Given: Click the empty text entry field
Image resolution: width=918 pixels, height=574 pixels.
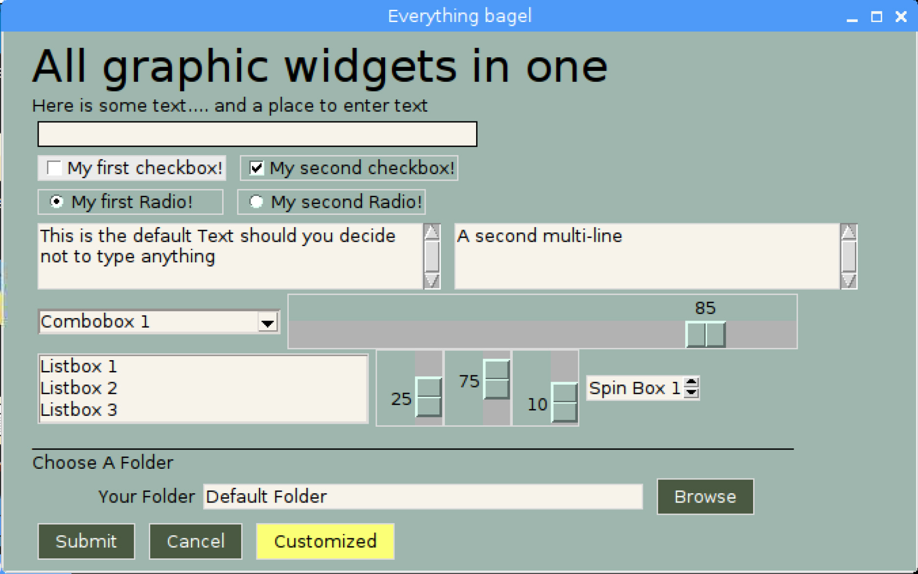Looking at the screenshot, I should pyautogui.click(x=257, y=134).
